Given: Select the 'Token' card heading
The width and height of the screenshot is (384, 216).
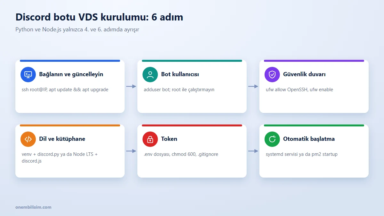Looking at the screenshot, I should 169,139.
